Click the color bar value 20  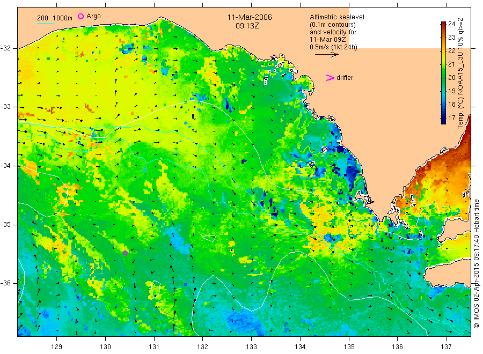pos(451,78)
